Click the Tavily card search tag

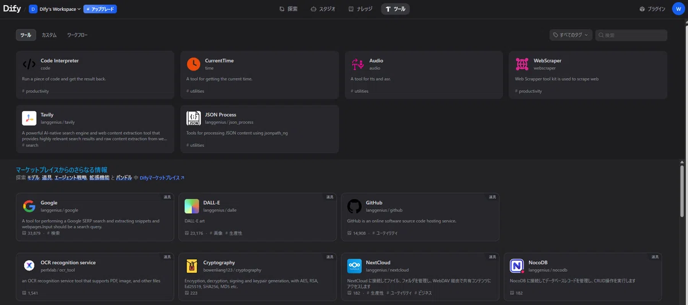30,145
